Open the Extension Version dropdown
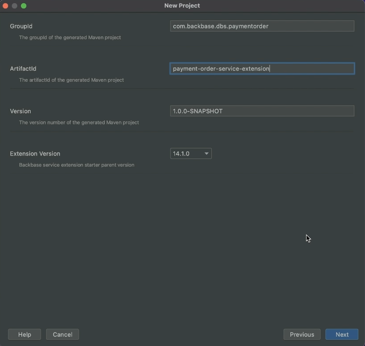This screenshot has width=365, height=346. click(191, 153)
